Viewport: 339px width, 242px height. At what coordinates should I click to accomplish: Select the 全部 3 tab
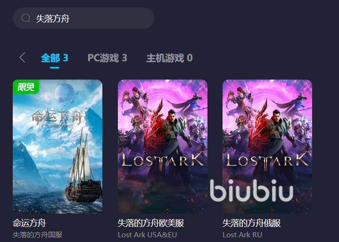click(55, 58)
